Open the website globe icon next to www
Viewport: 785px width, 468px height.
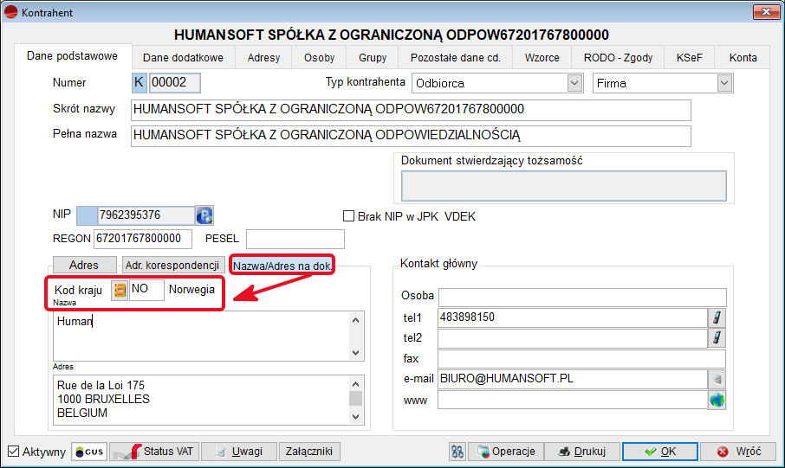coord(717,400)
